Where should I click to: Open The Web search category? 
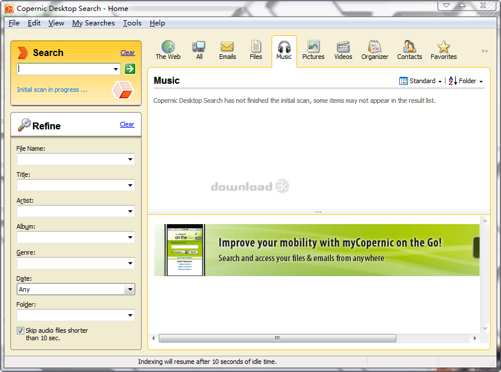pos(168,50)
